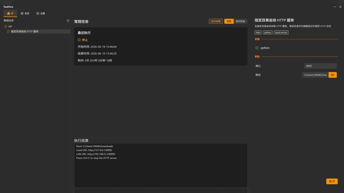This screenshot has height=193, width=344.
Task: Open the 设置 settings tab
Action: [x=41, y=13]
